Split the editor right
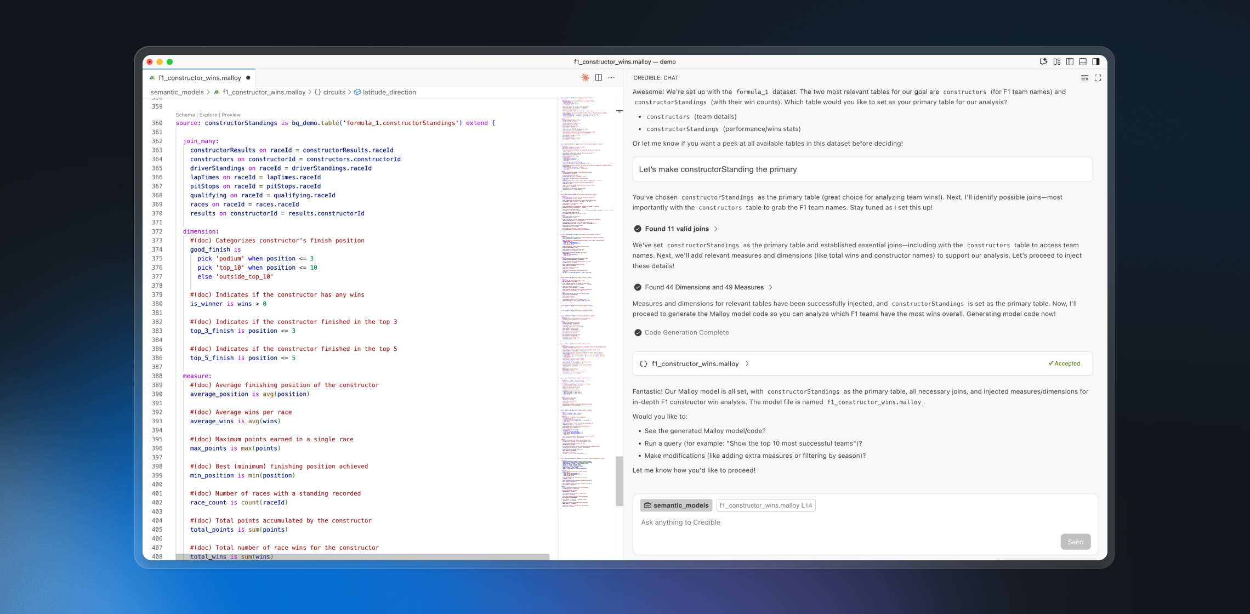 pos(599,78)
